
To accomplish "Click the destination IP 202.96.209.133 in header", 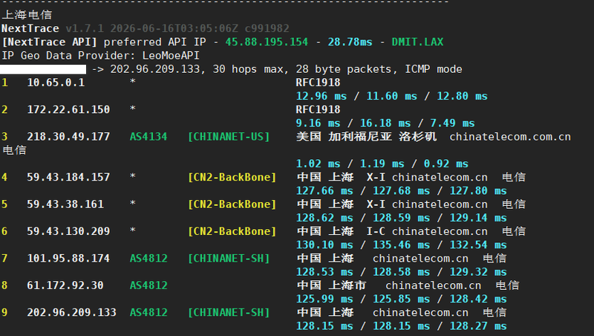I will 155,69.
